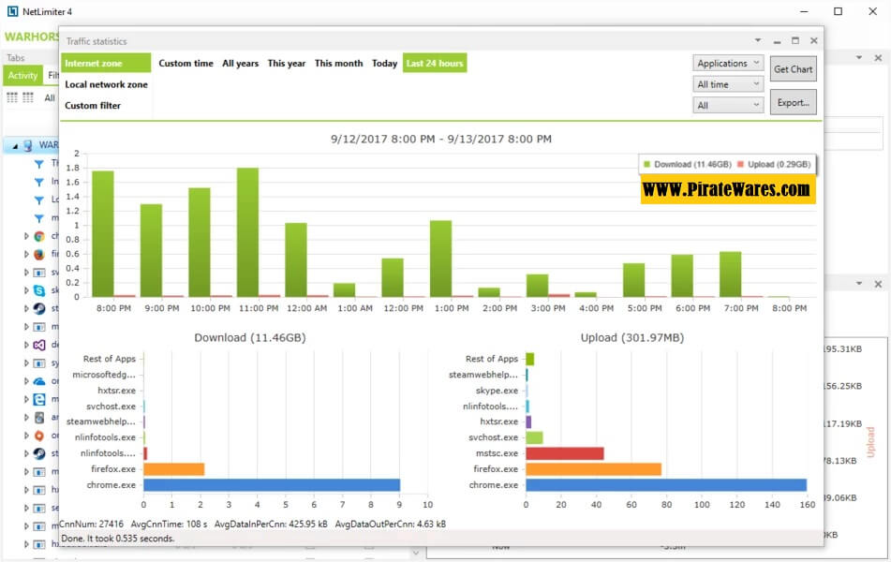Click the NetLimiter logo in the title bar
The width and height of the screenshot is (891, 562).
click(x=12, y=11)
